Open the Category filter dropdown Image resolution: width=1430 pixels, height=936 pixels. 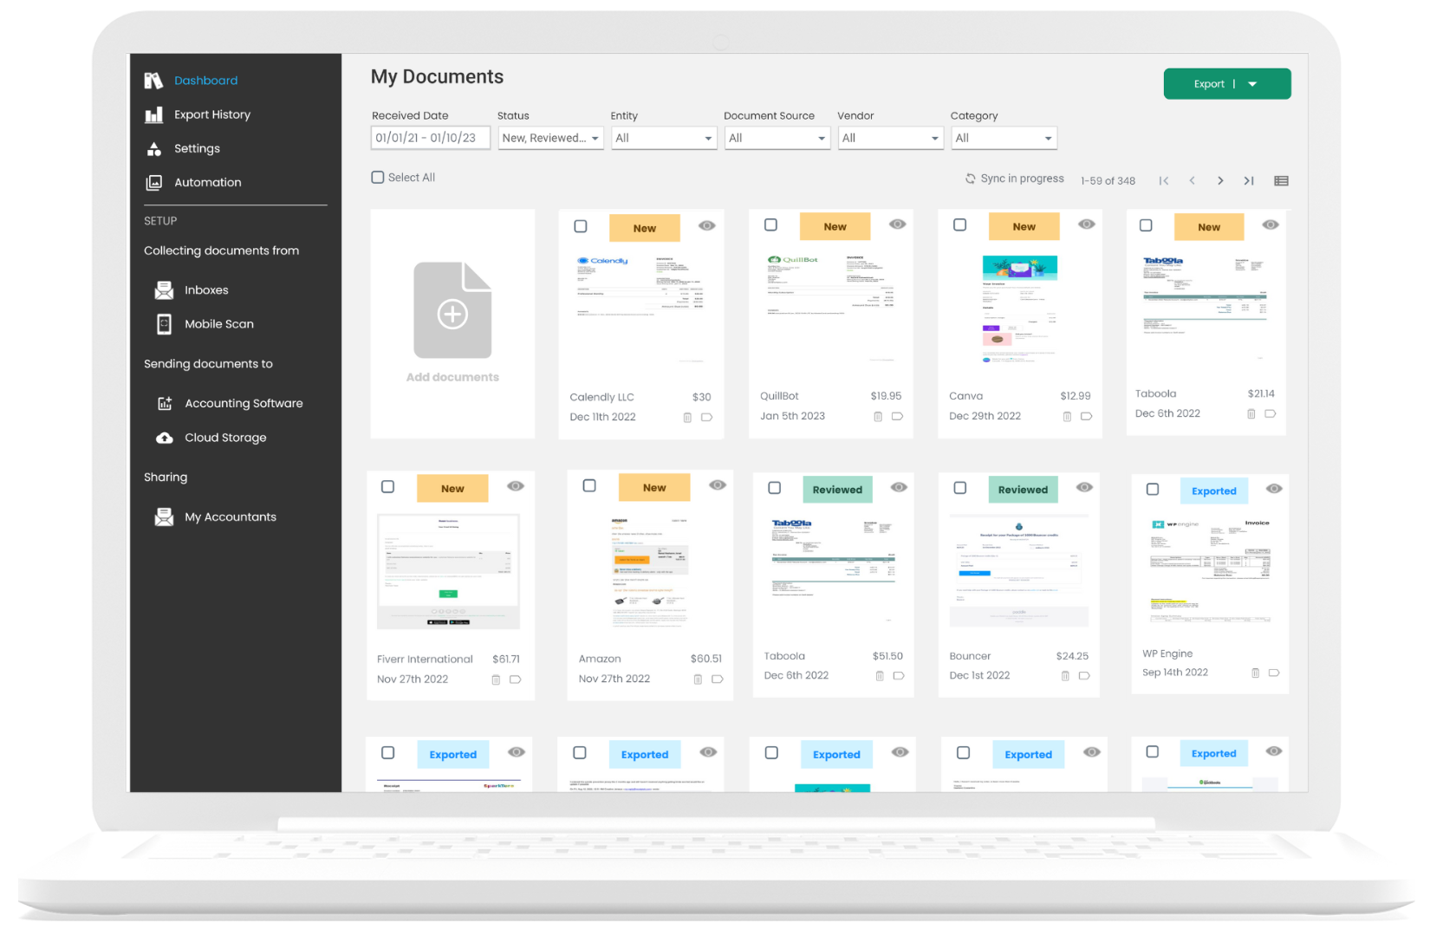[x=1004, y=138]
